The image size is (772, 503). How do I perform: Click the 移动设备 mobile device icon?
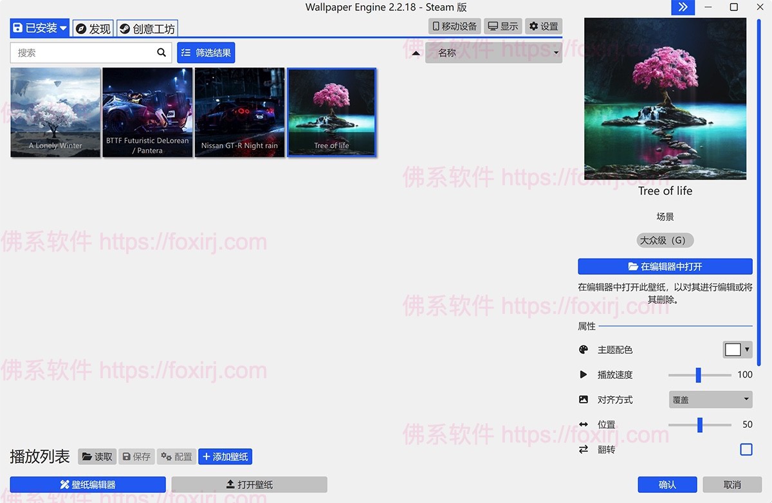(454, 26)
